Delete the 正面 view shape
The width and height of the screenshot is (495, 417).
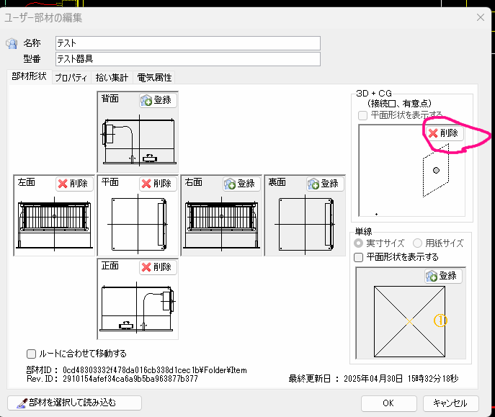pos(158,267)
